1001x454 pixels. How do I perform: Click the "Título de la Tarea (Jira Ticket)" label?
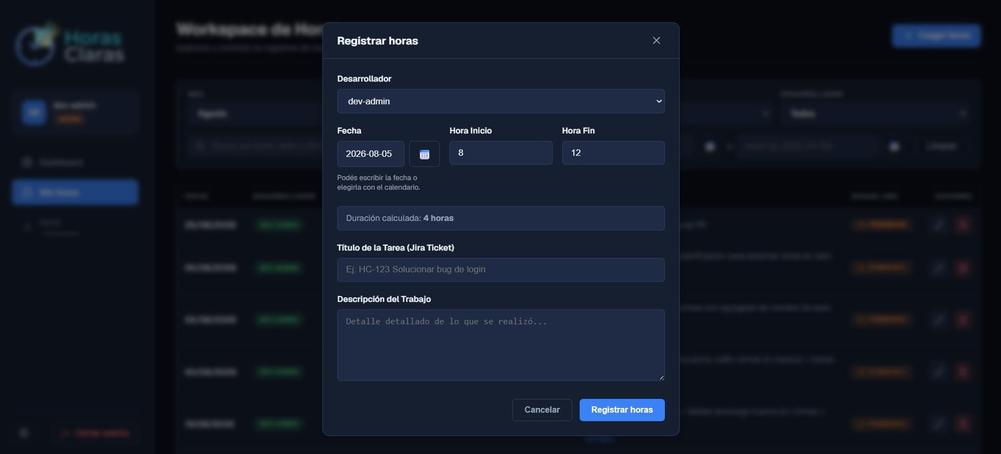(395, 247)
